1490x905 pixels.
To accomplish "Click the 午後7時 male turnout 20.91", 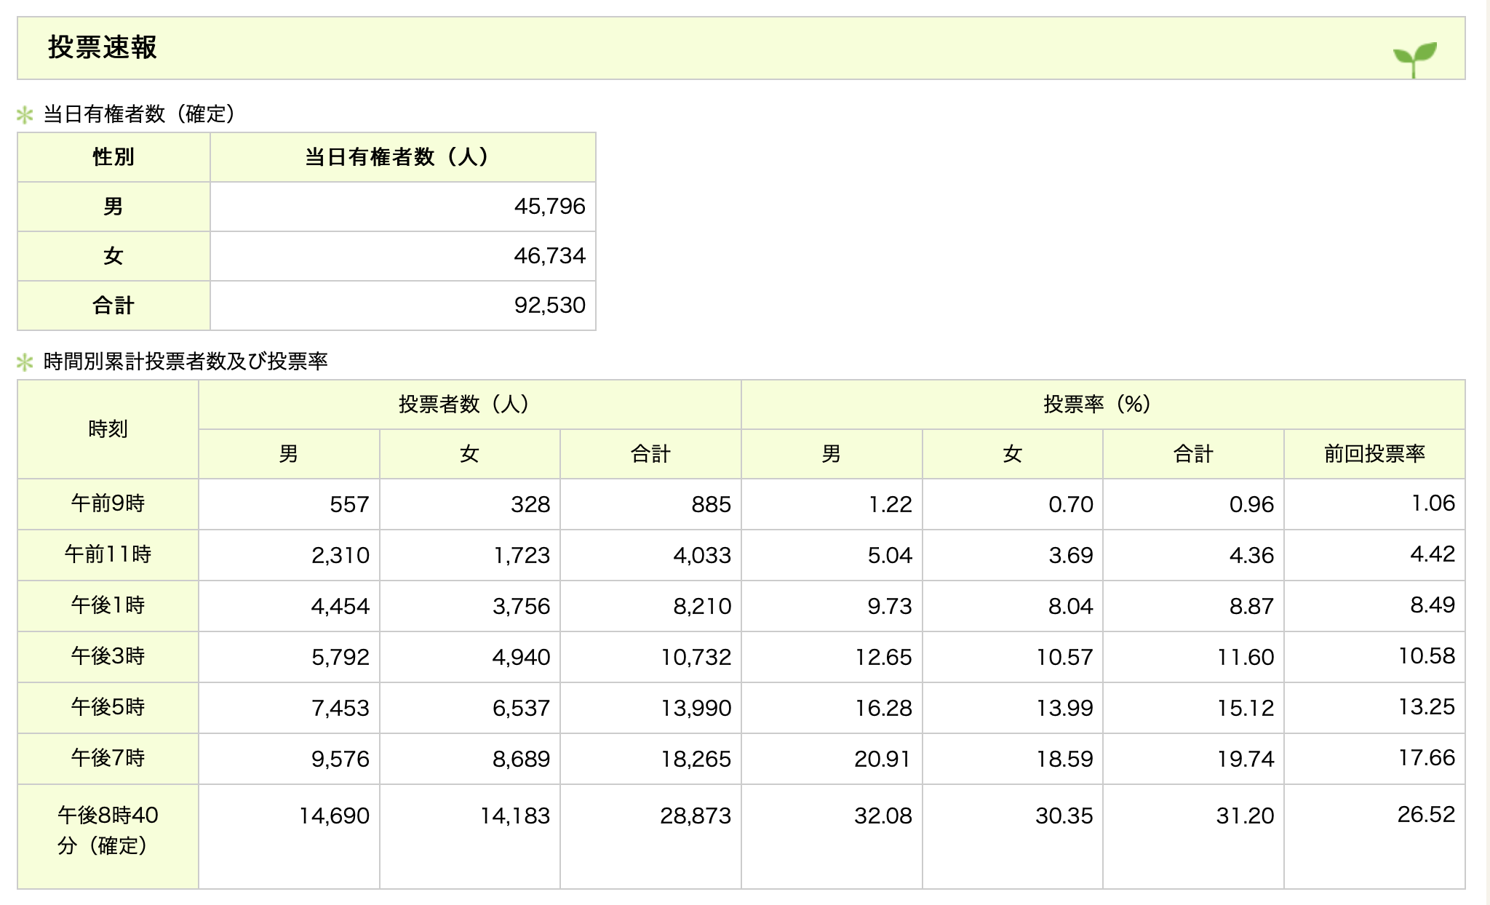I will click(882, 760).
